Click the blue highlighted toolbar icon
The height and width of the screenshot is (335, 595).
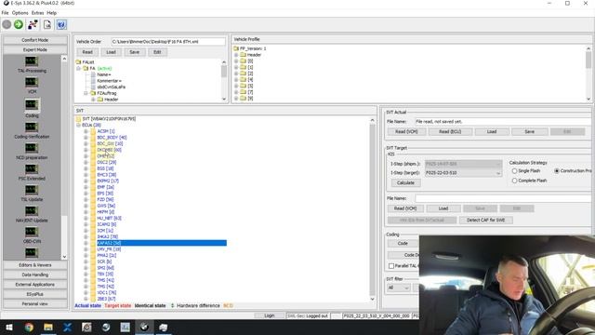coord(61,25)
